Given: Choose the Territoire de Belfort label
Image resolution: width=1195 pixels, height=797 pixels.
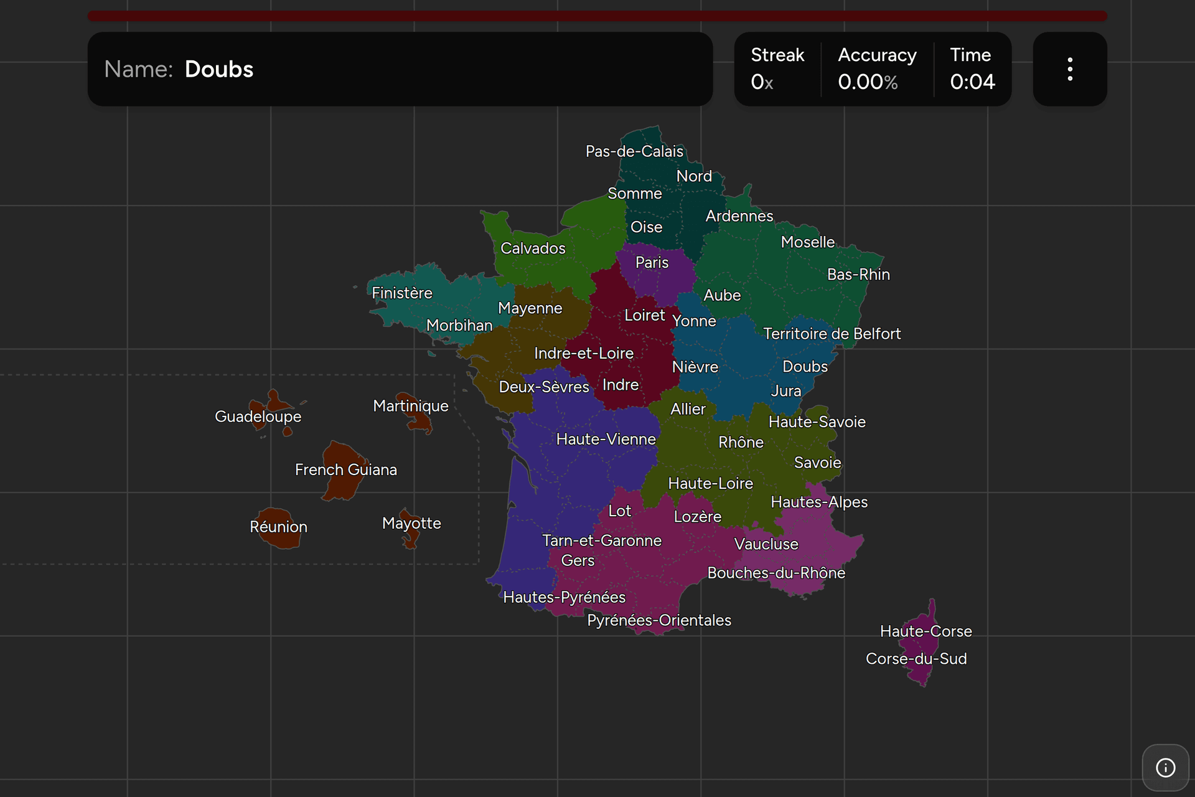Looking at the screenshot, I should pos(832,334).
